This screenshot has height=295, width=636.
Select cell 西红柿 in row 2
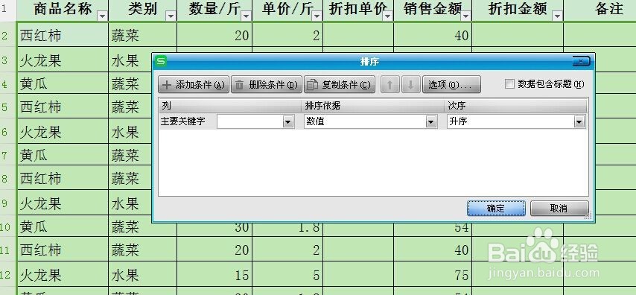[x=63, y=35]
